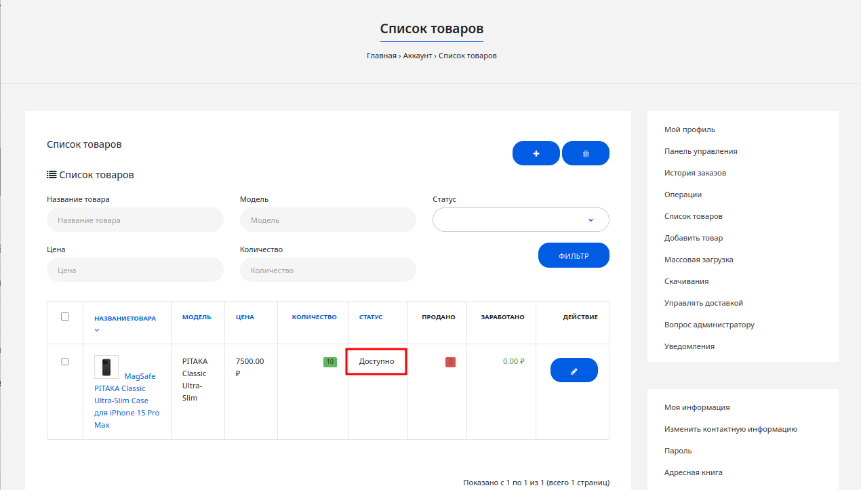Click the pencil edit icon for MagSafe product

574,370
